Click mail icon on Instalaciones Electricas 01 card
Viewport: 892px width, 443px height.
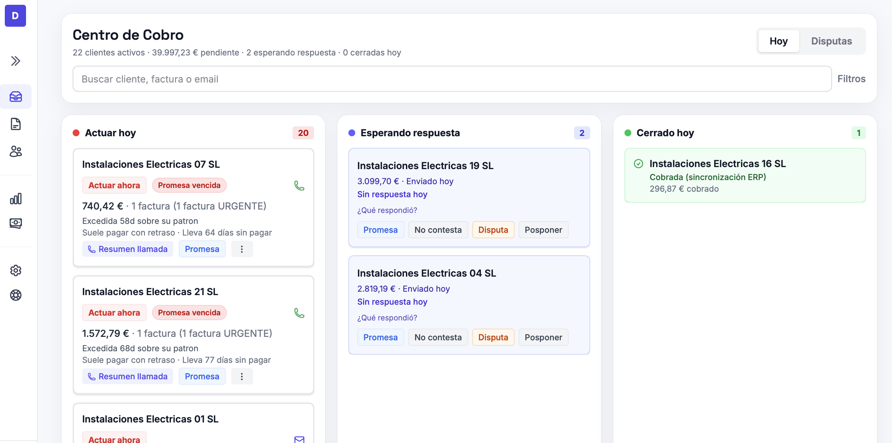(x=299, y=440)
